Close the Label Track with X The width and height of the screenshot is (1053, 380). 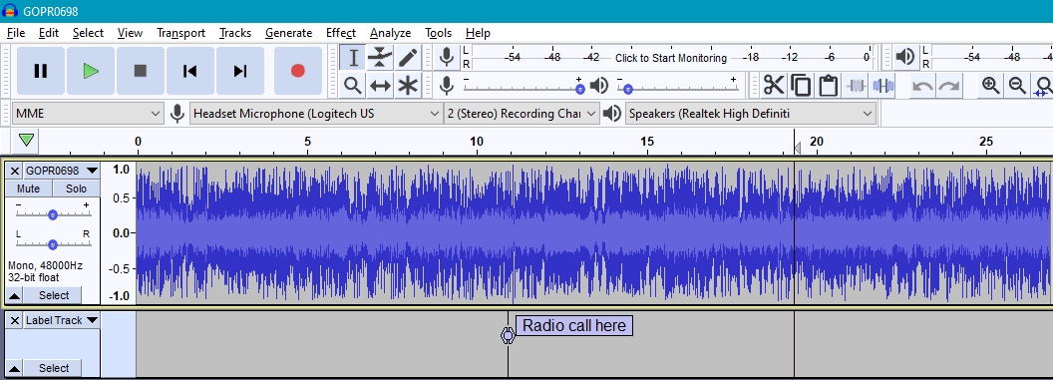15,320
